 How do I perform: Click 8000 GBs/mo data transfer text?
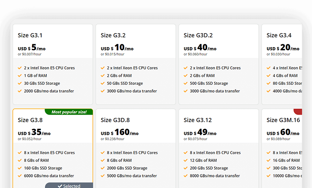point(215,175)
